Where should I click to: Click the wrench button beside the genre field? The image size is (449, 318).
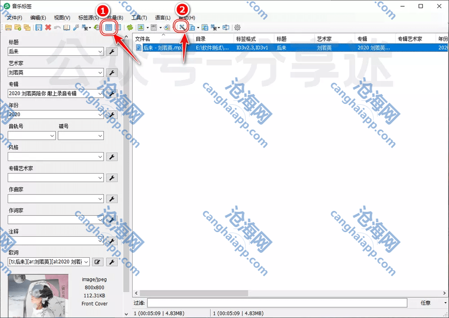pos(112,157)
